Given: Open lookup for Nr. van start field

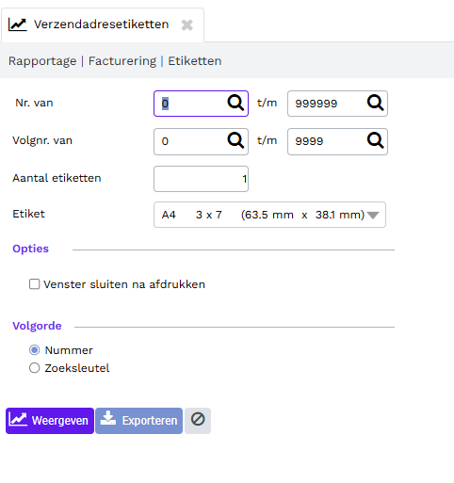Looking at the screenshot, I should pyautogui.click(x=235, y=103).
